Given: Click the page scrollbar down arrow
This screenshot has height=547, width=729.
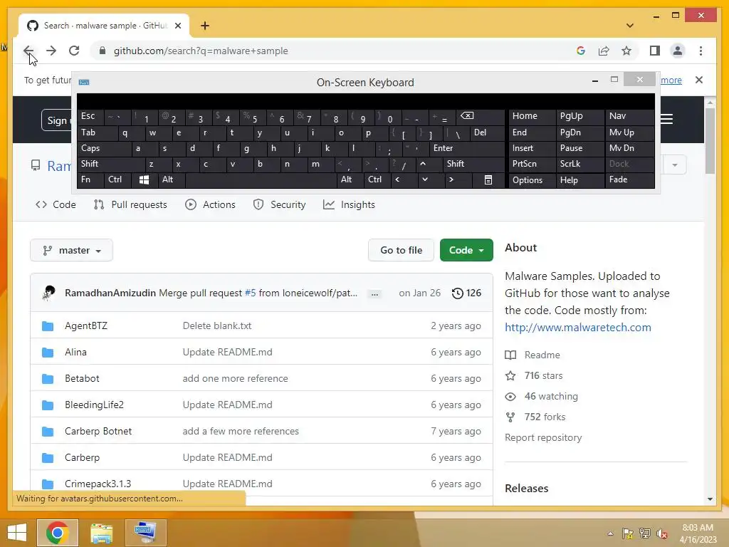Looking at the screenshot, I should [x=710, y=499].
